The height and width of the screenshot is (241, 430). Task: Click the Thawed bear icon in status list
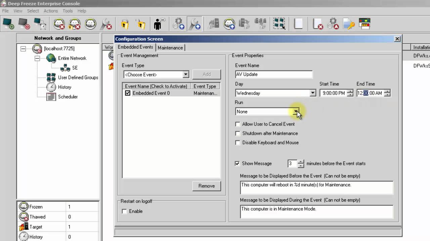coord(24,217)
